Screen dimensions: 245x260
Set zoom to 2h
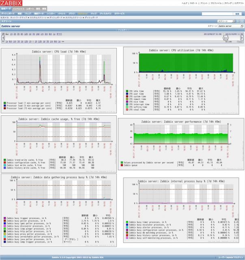point(15,34)
